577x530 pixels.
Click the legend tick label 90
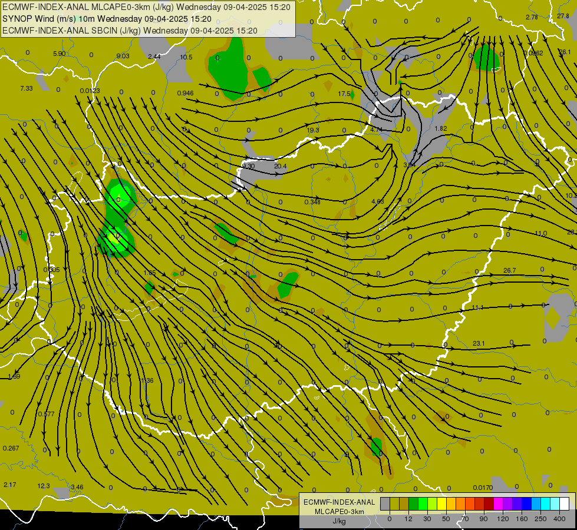[x=483, y=519]
